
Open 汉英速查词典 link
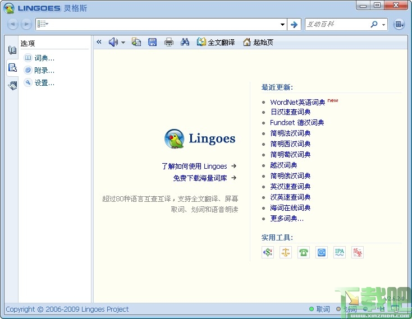pos(290,197)
